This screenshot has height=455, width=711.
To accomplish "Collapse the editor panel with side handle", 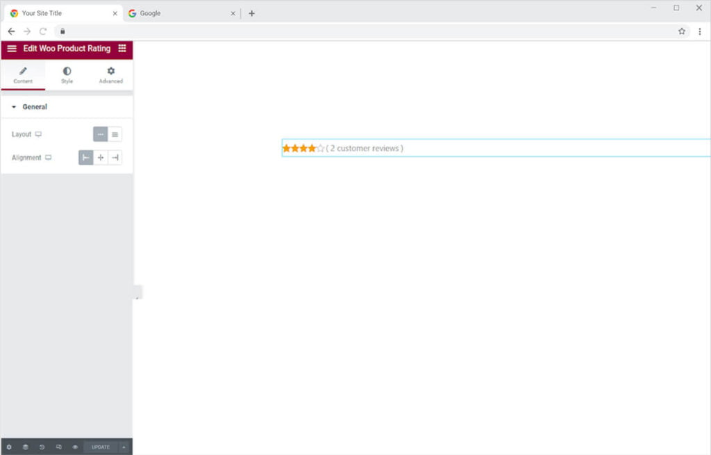I will pyautogui.click(x=137, y=298).
